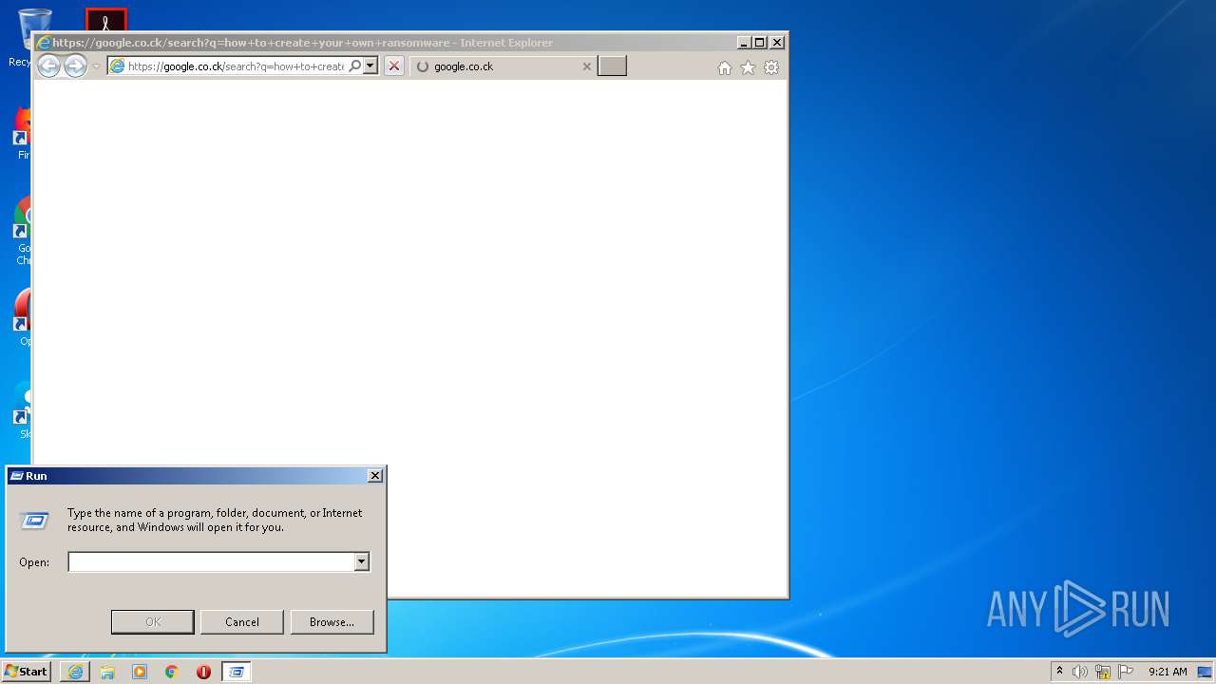Click Internet Explorer title bar icon
The width and height of the screenshot is (1216, 684).
(x=43, y=43)
